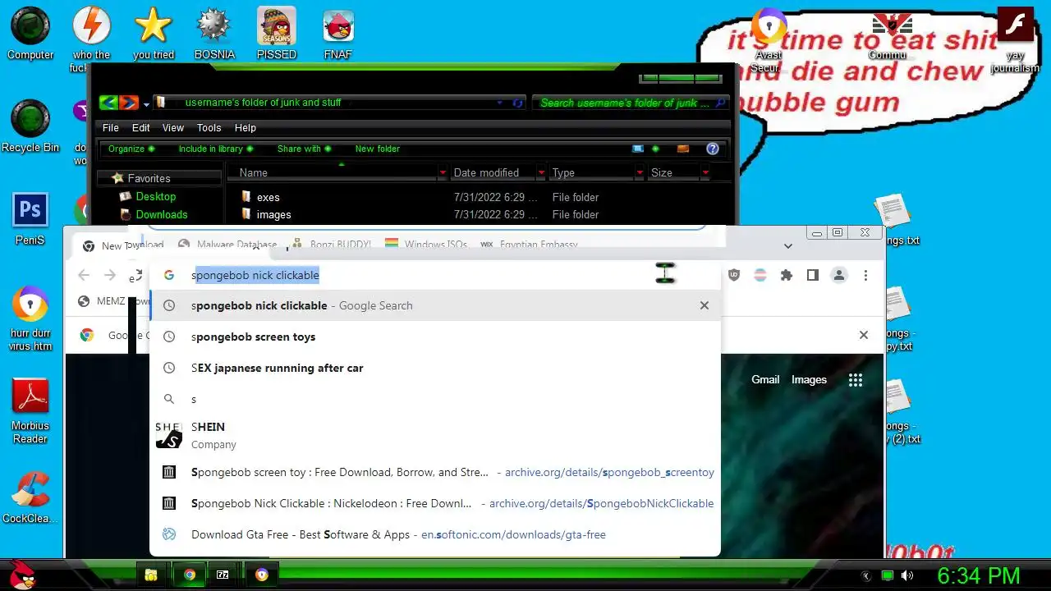Click the Angry Birds Start button on taskbar

[x=22, y=575]
